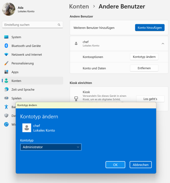Click the Personalisierung paintbrush icon
Image resolution: width=170 pixels, height=183 pixels.
[6, 63]
